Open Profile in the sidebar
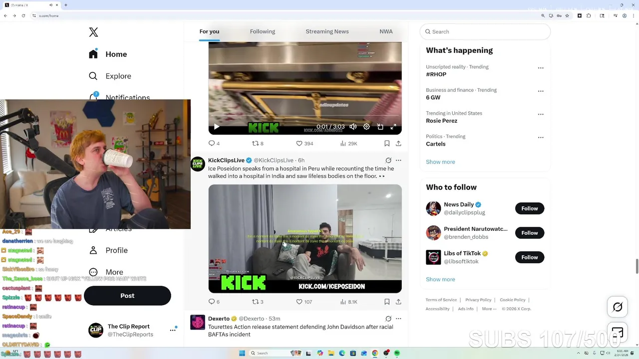 point(108,250)
